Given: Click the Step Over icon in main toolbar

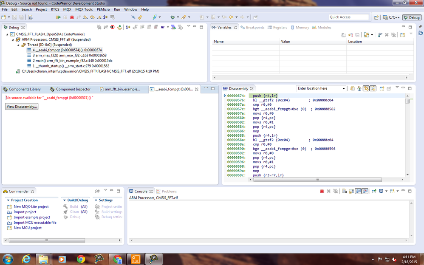Looking at the screenshot, I should pyautogui.click(x=92, y=17).
